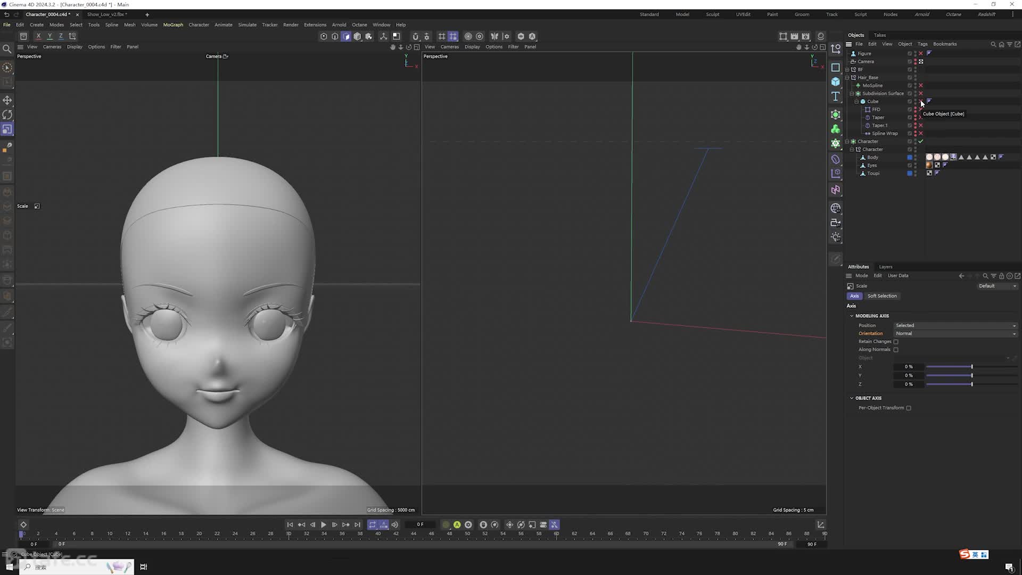Image resolution: width=1022 pixels, height=575 pixels.
Task: Go to start of animation
Action: (x=290, y=524)
